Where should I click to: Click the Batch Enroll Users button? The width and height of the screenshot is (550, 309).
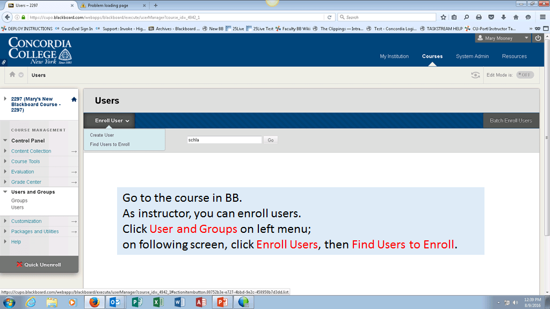511,121
